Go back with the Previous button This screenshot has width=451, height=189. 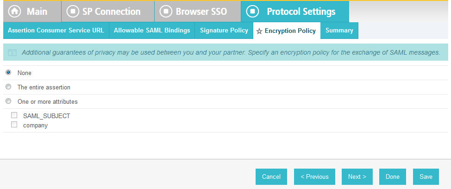pyautogui.click(x=315, y=176)
